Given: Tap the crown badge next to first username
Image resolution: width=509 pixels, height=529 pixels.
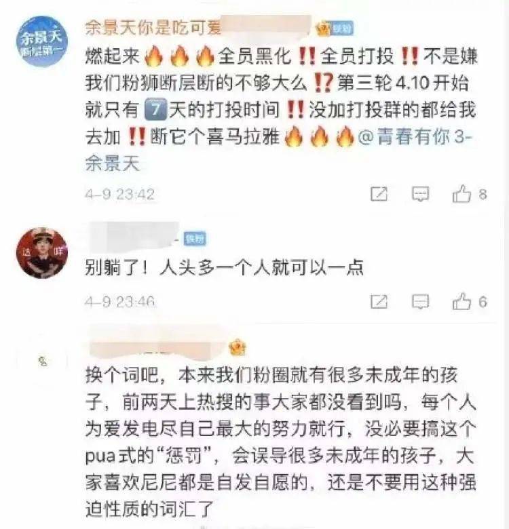Looking at the screenshot, I should tap(323, 29).
